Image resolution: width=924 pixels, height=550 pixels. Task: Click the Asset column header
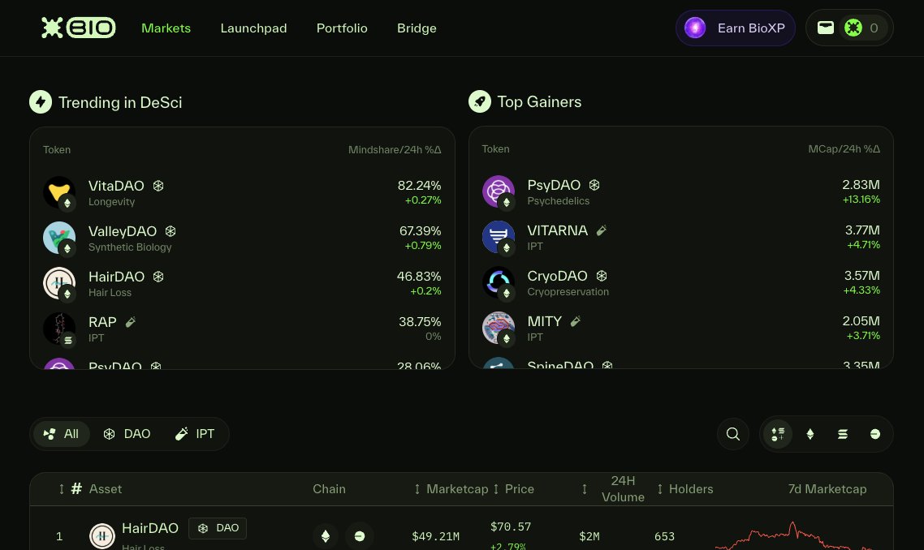pos(106,489)
